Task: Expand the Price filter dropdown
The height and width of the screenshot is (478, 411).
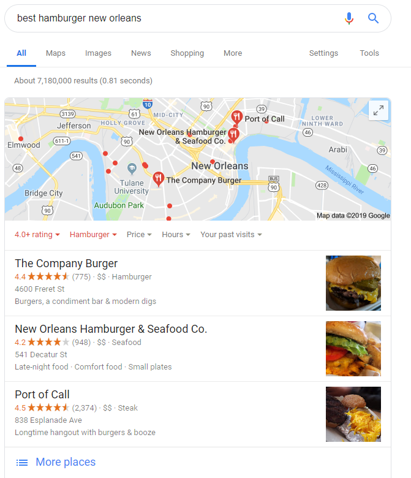Action: click(139, 235)
